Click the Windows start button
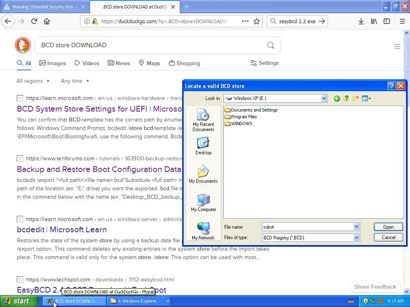Screen dimensions: 410x307 [x=19, y=301]
